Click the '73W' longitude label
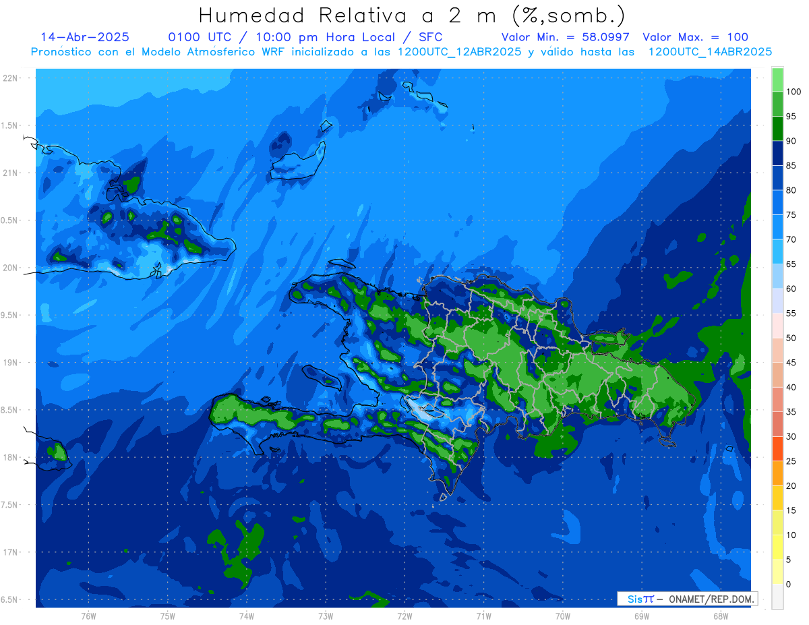The image size is (809, 625). click(326, 616)
